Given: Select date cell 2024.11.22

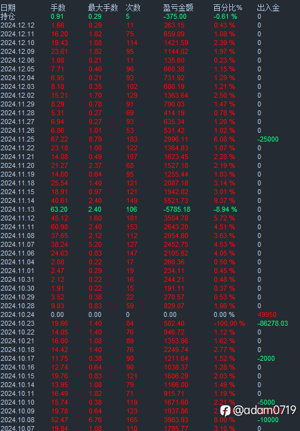Looking at the screenshot, I should 18,148.
